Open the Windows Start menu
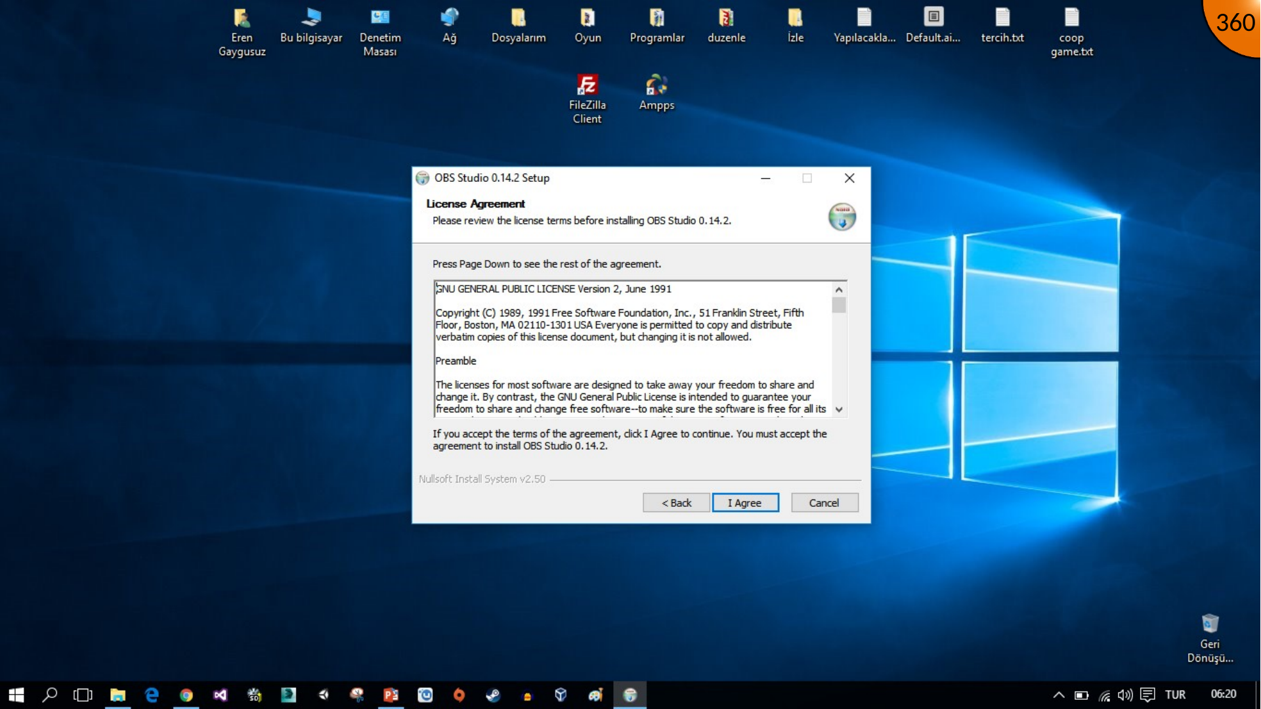 tap(16, 695)
